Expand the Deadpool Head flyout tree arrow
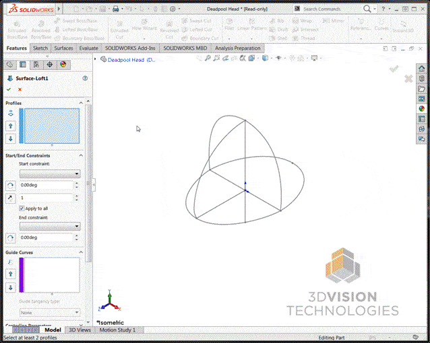 (x=95, y=59)
